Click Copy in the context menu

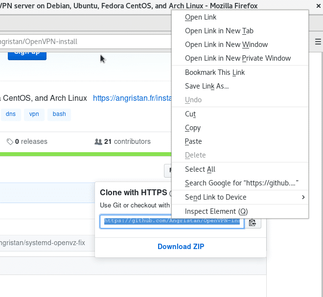pos(193,128)
